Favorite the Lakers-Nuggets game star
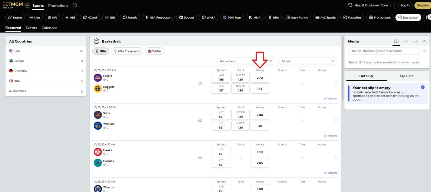431x192 pixels. (x=336, y=83)
